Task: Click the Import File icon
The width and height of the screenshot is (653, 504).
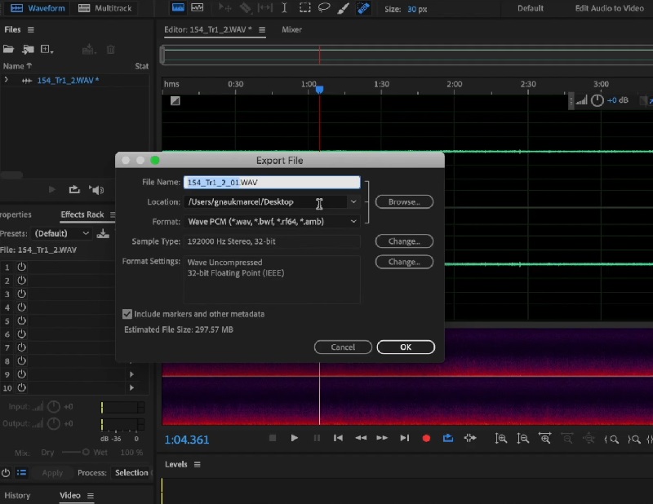Action: pyautogui.click(x=28, y=50)
